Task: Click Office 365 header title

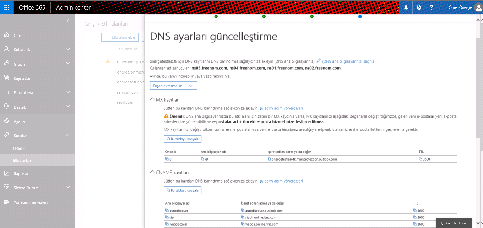Action: (32, 7)
